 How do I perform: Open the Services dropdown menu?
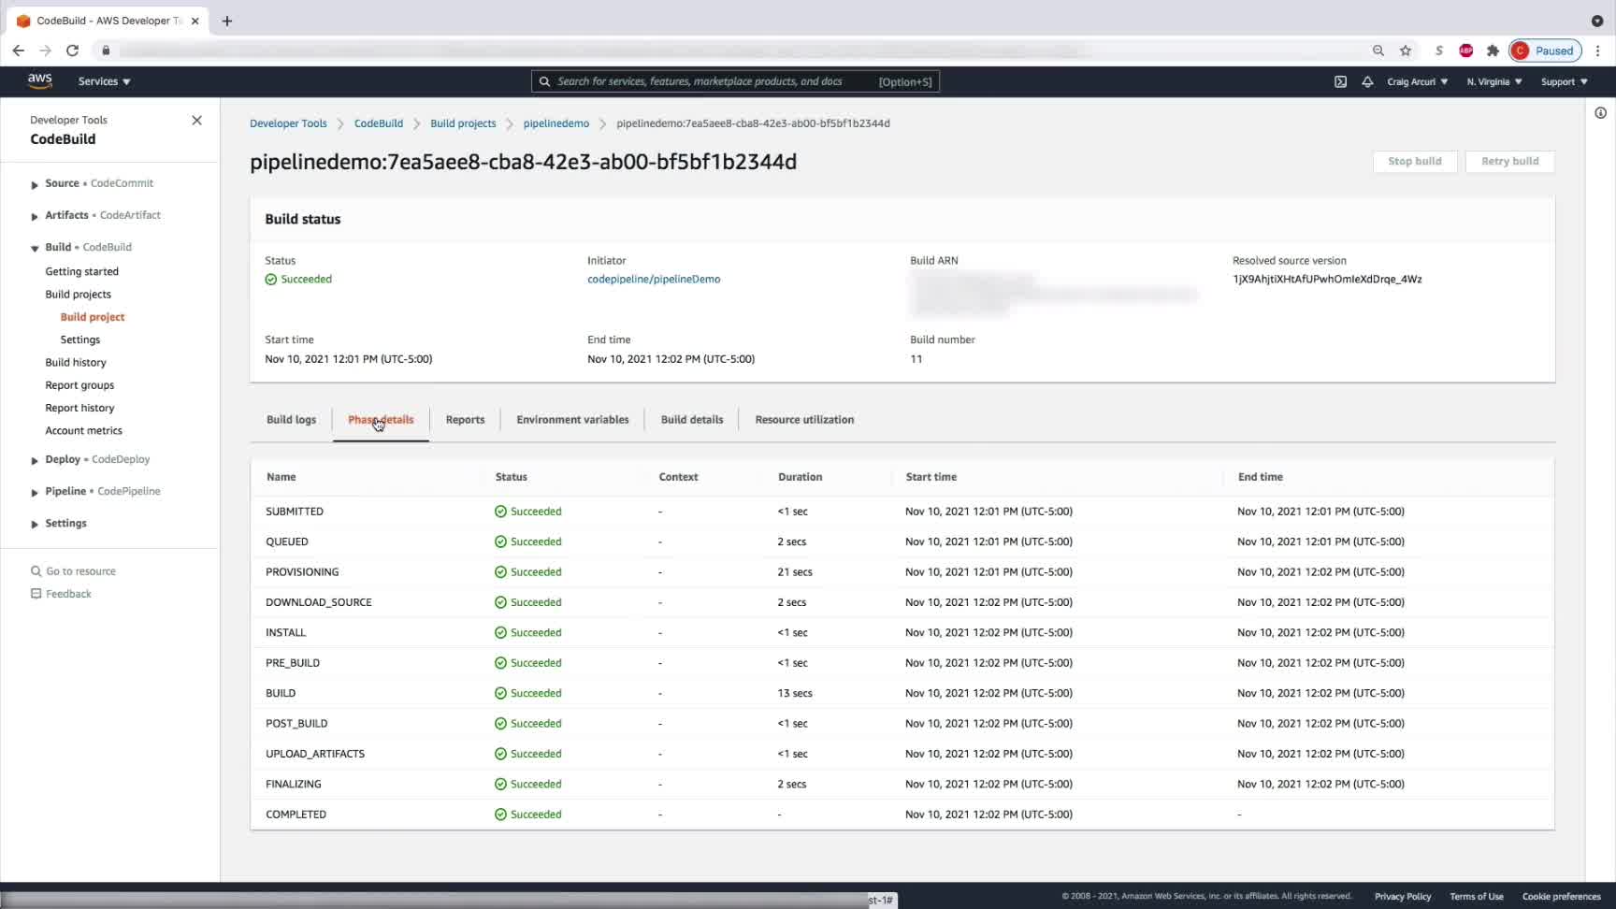[105, 81]
